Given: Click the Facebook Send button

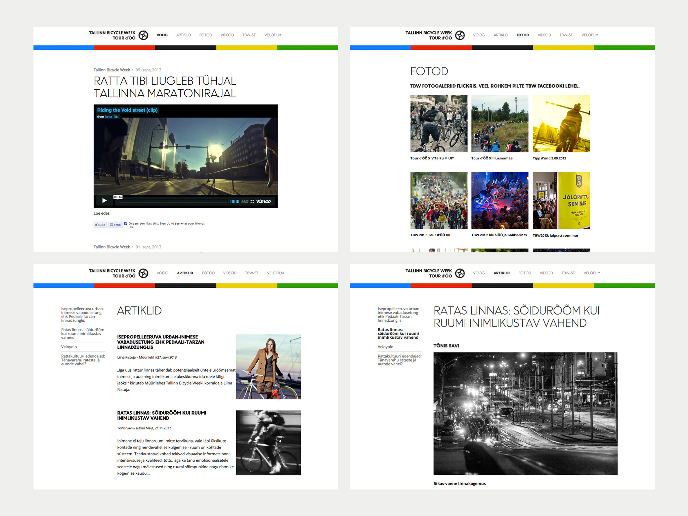Looking at the screenshot, I should click(x=115, y=225).
